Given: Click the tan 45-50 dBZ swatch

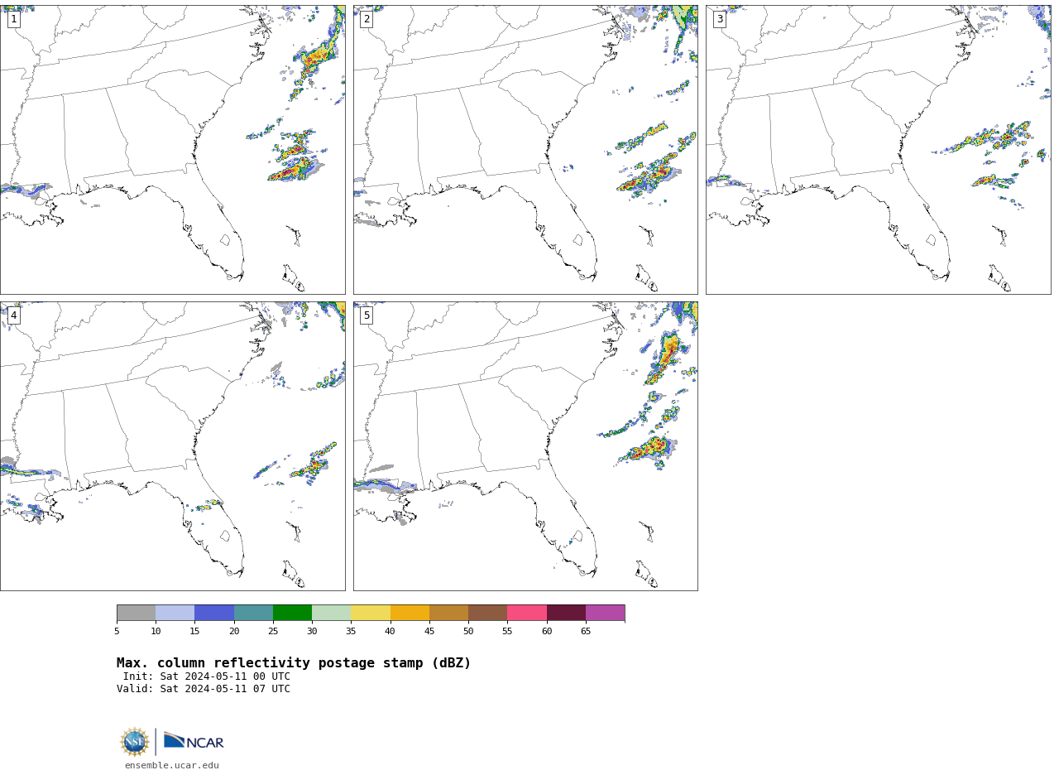Looking at the screenshot, I should pyautogui.click(x=448, y=613).
